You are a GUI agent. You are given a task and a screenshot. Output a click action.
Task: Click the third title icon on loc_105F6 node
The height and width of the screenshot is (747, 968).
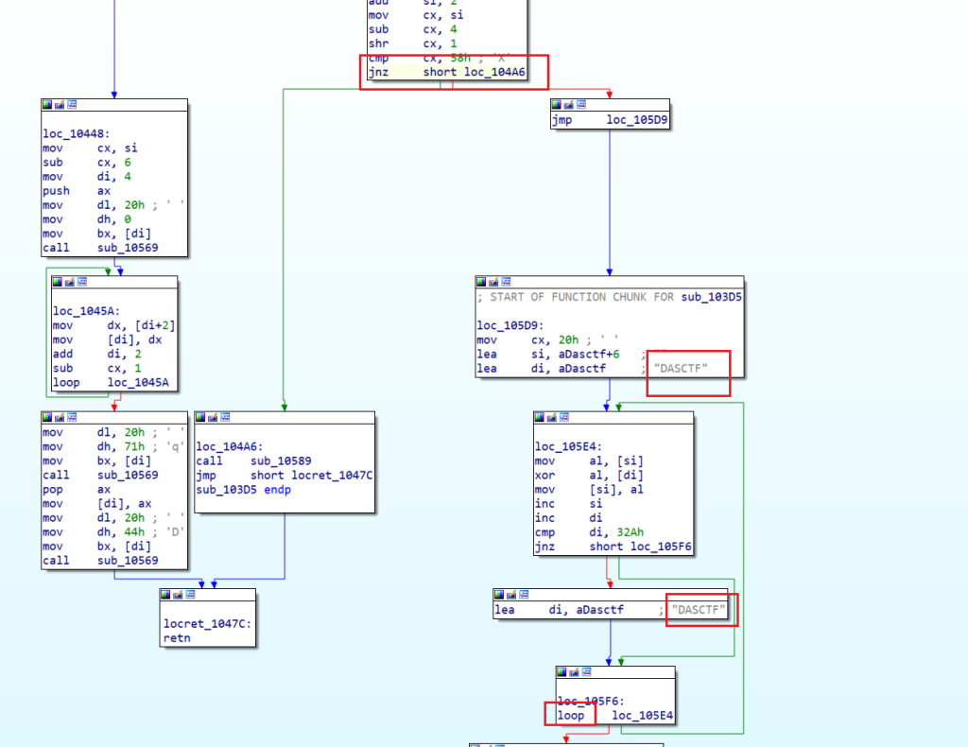pos(586,672)
